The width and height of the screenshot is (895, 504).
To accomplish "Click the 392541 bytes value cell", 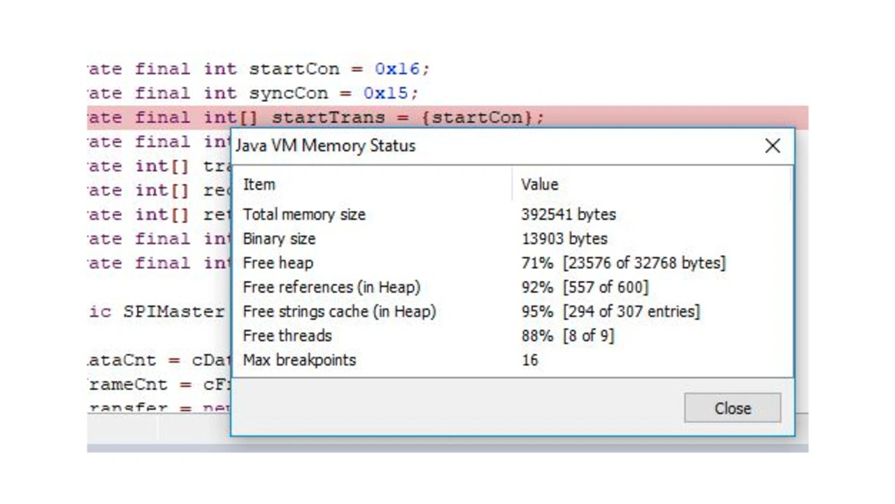I will coord(568,215).
